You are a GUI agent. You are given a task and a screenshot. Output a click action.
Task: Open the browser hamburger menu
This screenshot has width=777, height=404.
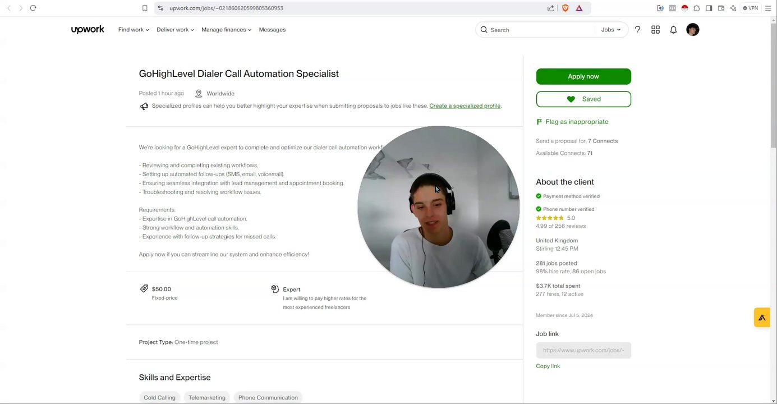[768, 8]
